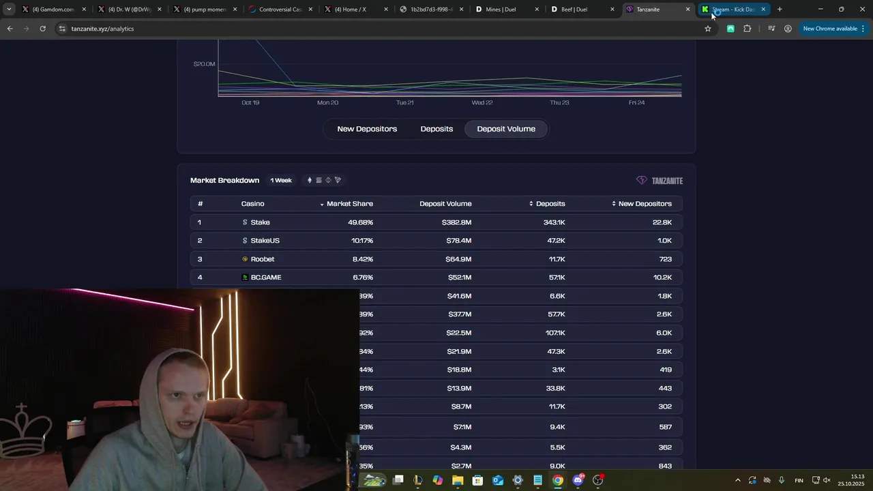Click the green extension icon in toolbar
The image size is (873, 491).
730,29
